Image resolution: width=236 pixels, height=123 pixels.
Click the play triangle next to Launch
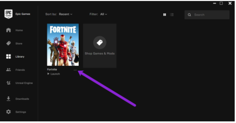[48, 74]
